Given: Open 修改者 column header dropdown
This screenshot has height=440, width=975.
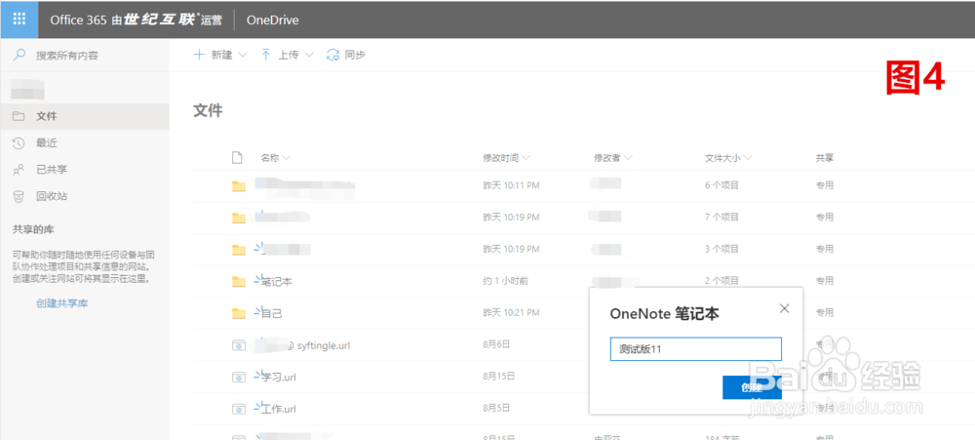Looking at the screenshot, I should tap(613, 158).
